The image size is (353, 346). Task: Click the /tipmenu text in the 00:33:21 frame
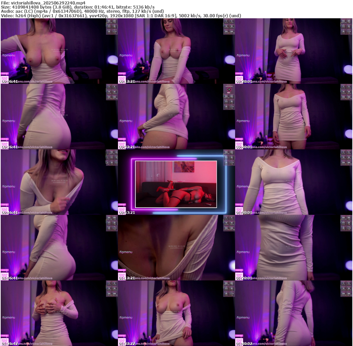click(125, 121)
